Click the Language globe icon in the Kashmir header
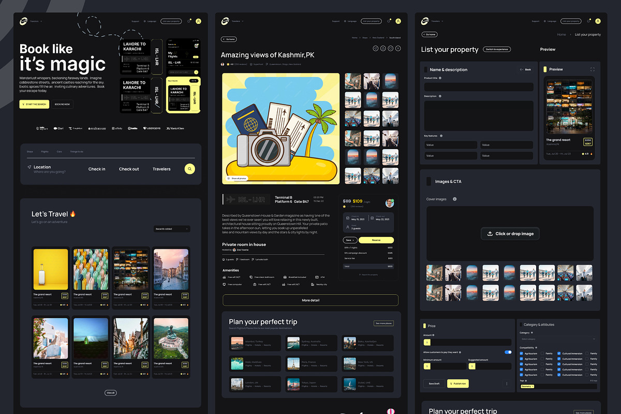Viewport: 621px width, 414px height. (x=345, y=21)
